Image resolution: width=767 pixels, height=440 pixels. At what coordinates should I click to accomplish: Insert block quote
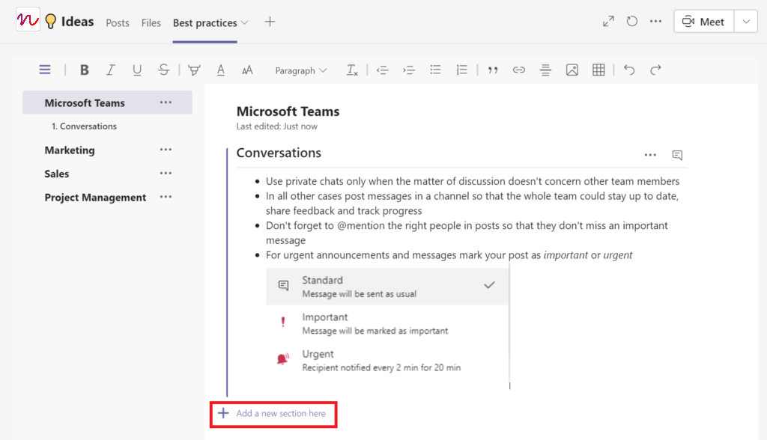[493, 70]
